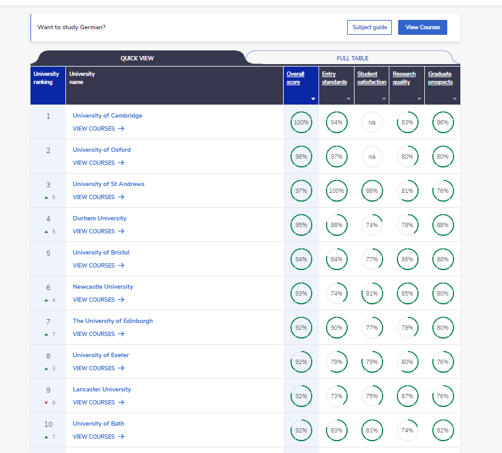Click View Courses arrow for Newcastle
This screenshot has height=453, width=502.
[x=121, y=300]
